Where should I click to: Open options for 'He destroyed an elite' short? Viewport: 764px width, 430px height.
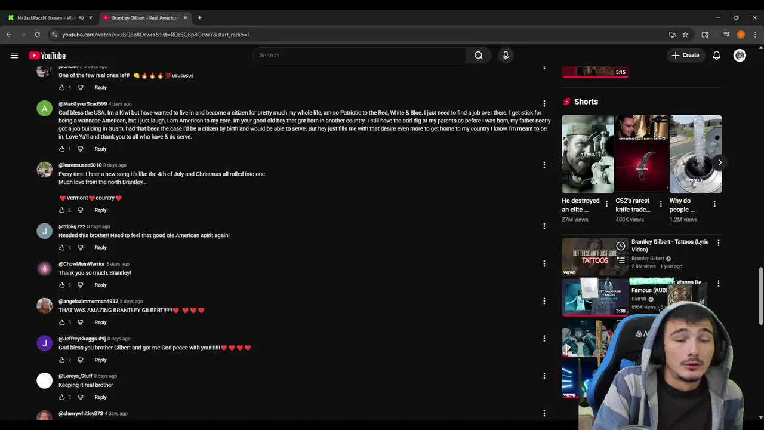tap(606, 204)
